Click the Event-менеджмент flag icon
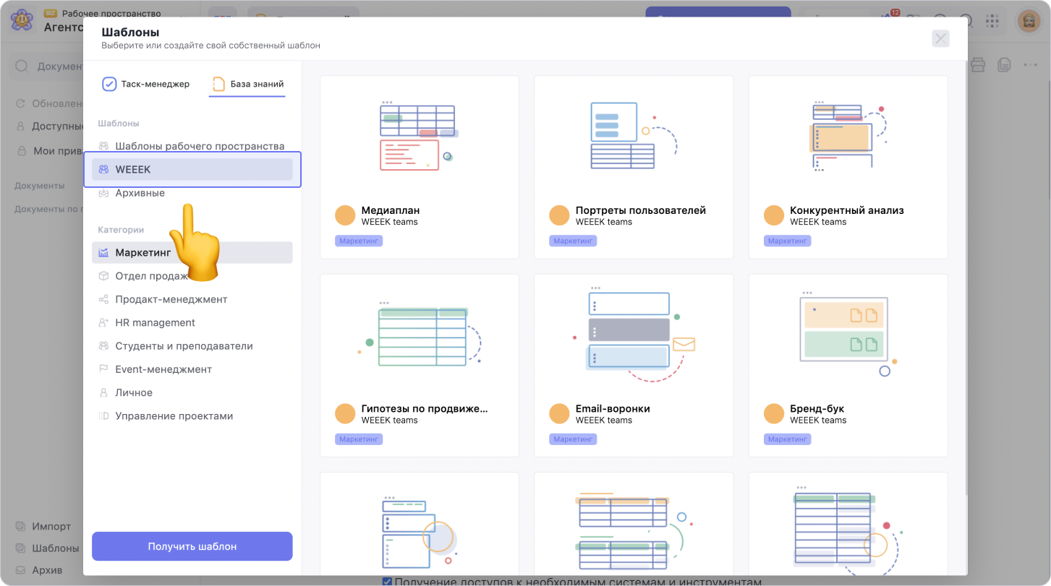Viewport: 1051px width, 586px height. pos(103,369)
